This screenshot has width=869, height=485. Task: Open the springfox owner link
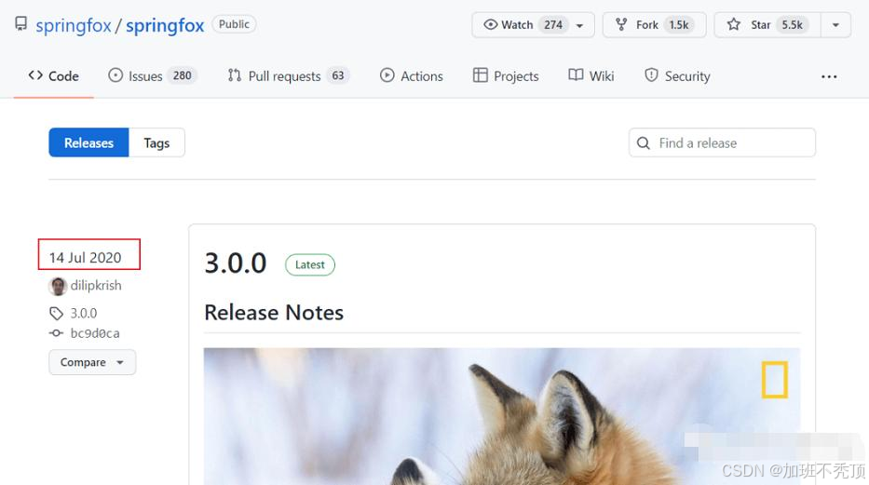pyautogui.click(x=74, y=25)
